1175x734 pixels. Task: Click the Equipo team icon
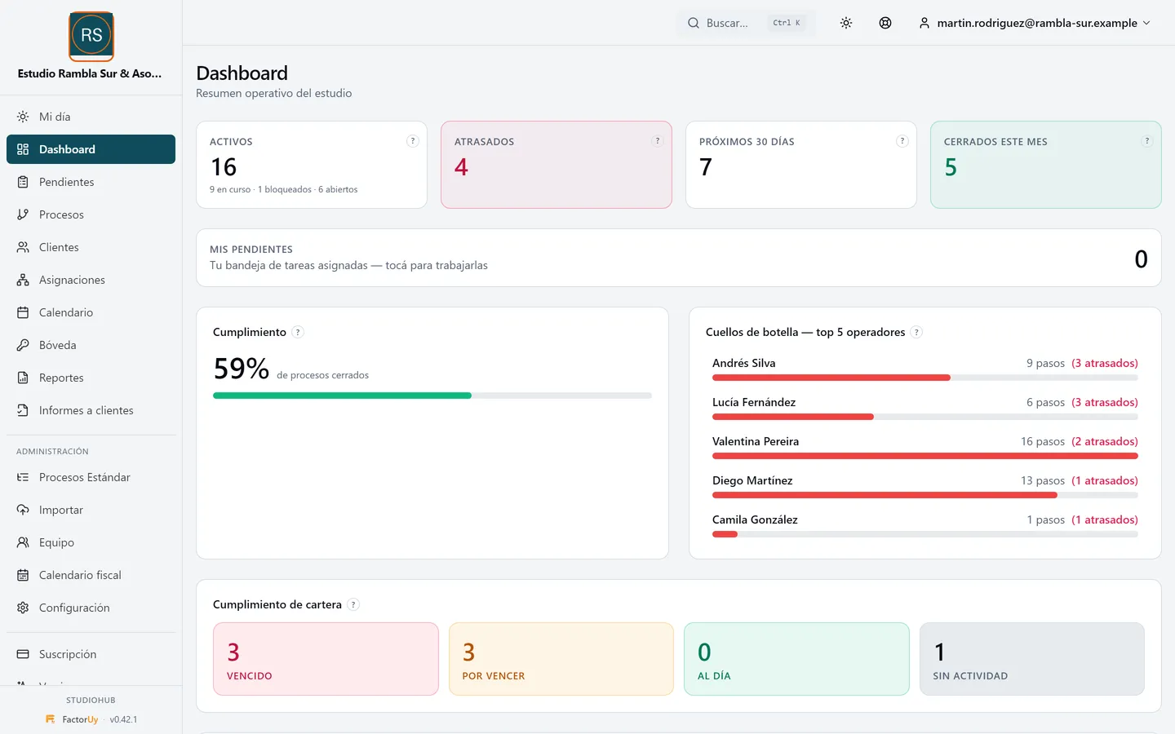pyautogui.click(x=23, y=542)
